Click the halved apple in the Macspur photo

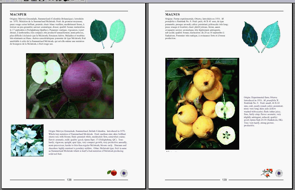(x=46, y=72)
